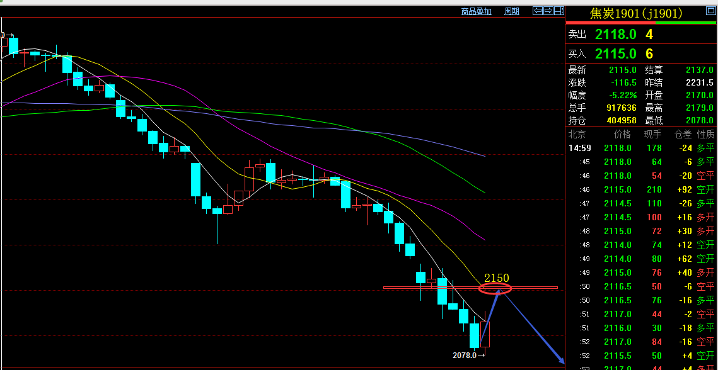Select the :52 tick row priced 2115.5
Viewport: 718px width, 370px height.
point(641,356)
